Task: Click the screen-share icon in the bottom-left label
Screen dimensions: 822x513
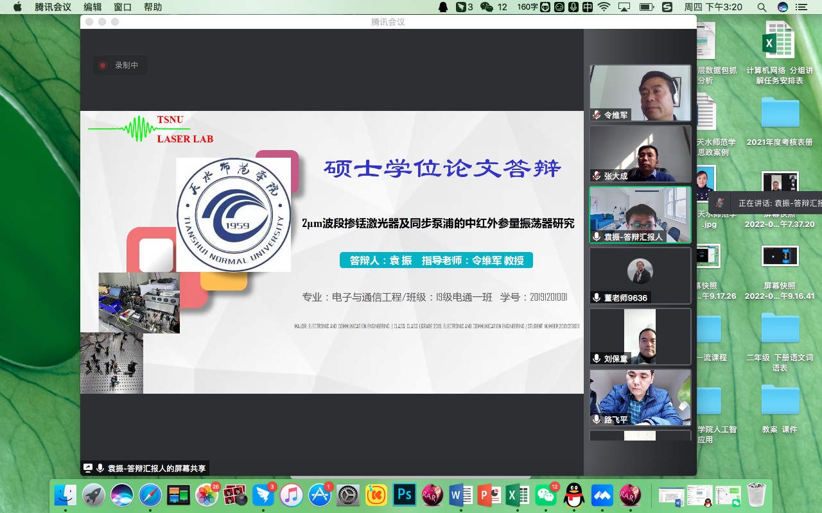Action: pos(87,468)
